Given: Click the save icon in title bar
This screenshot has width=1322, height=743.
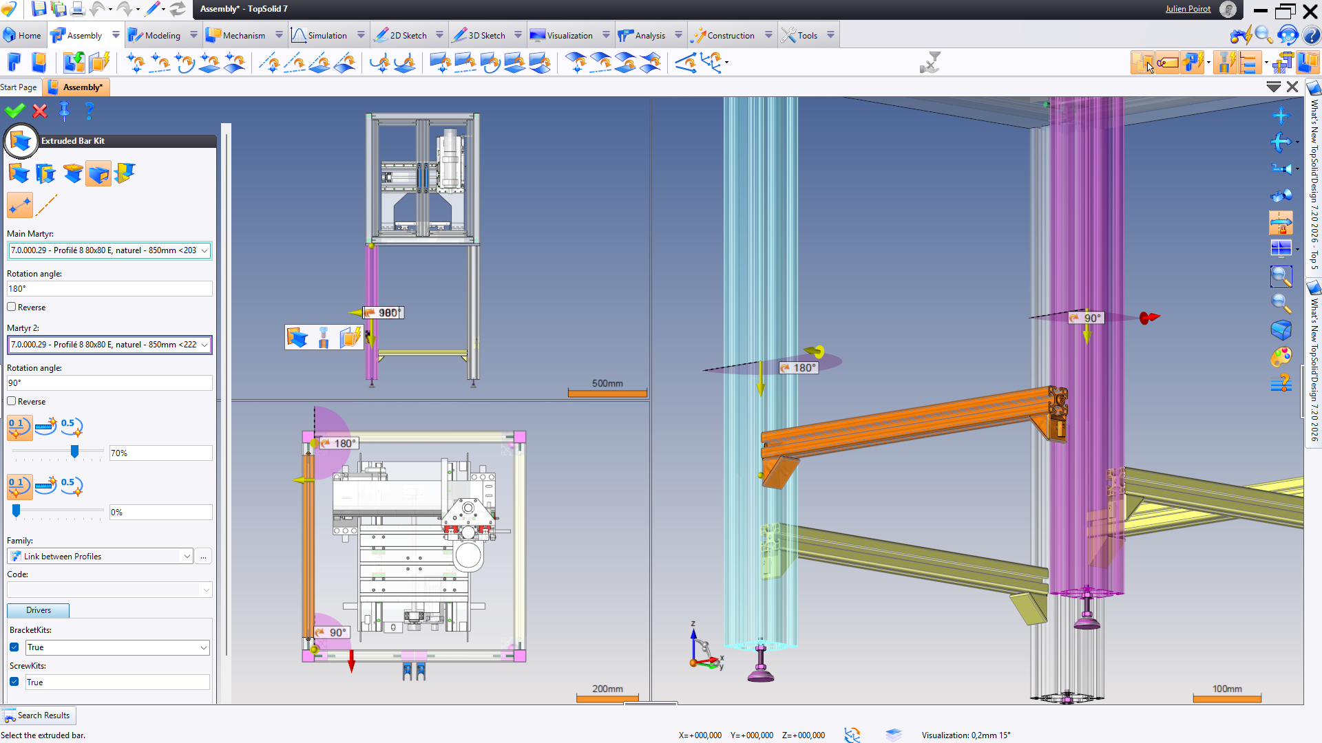Looking at the screenshot, I should click(39, 9).
